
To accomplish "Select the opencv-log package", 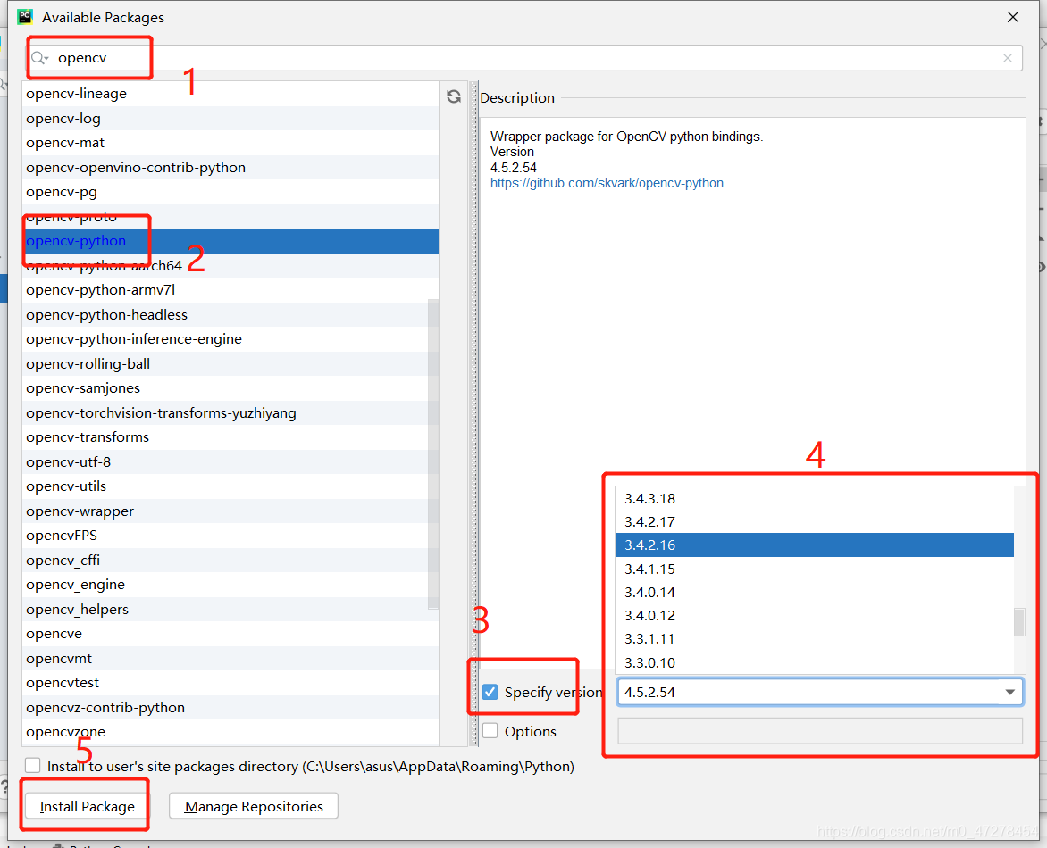I will (x=230, y=118).
